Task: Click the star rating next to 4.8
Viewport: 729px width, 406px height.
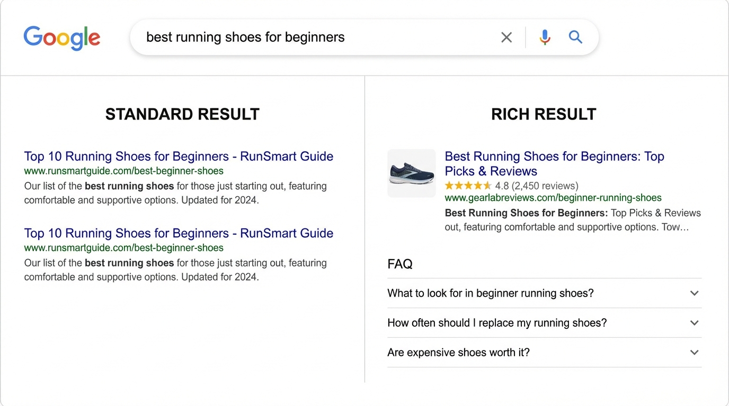Action: [468, 186]
